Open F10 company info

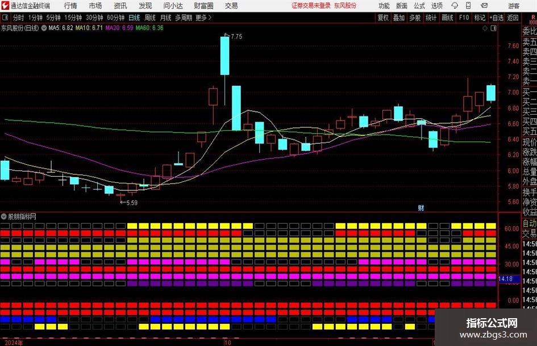(x=464, y=18)
